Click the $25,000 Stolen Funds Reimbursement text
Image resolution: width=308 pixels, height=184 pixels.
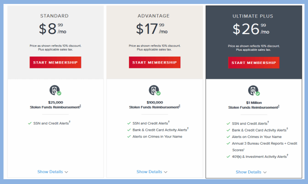pyautogui.click(x=55, y=105)
